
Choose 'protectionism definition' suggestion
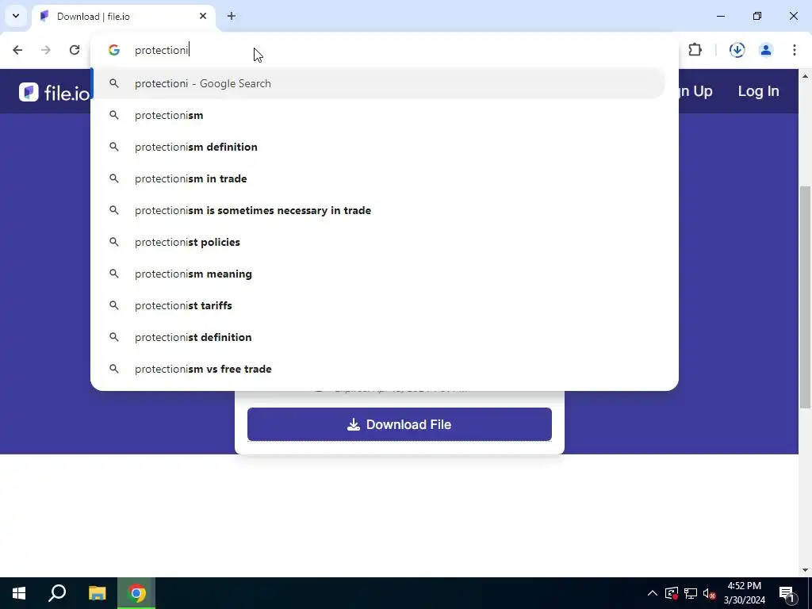click(378, 147)
